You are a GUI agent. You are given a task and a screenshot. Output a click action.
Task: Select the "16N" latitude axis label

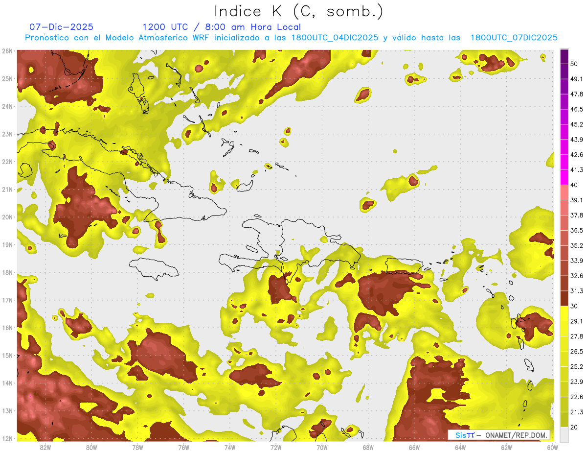7,328
